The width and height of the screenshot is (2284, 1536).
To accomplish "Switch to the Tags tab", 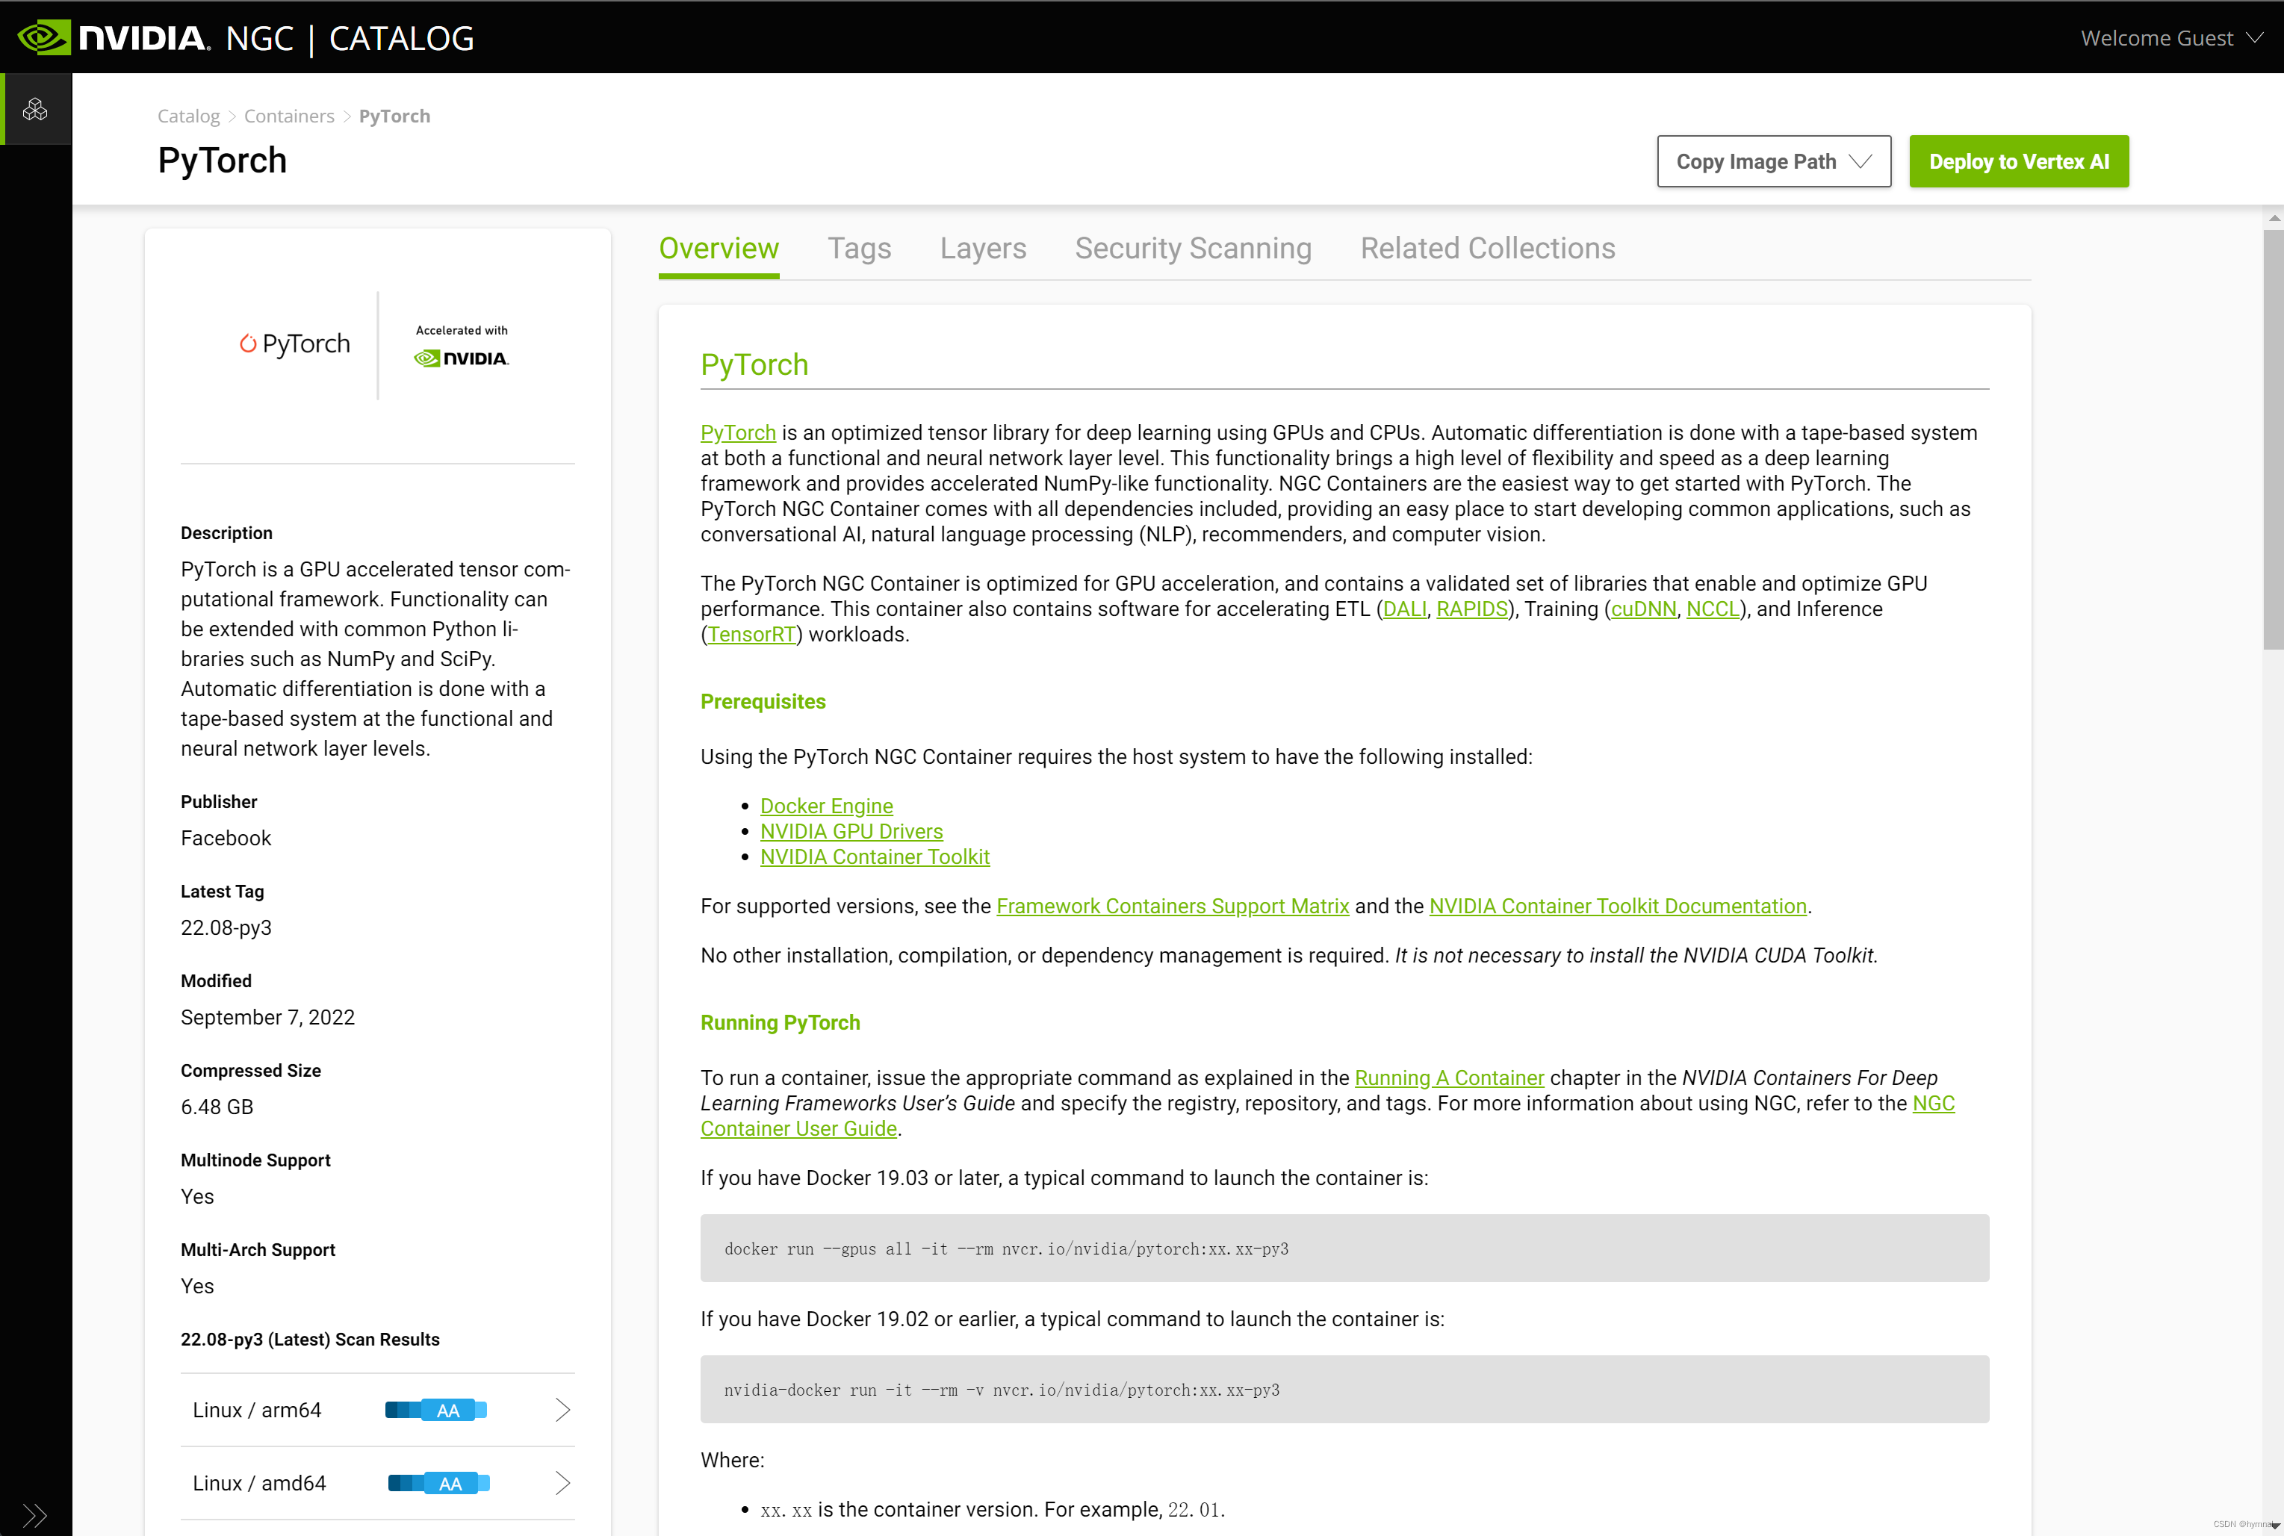I will pos(860,249).
